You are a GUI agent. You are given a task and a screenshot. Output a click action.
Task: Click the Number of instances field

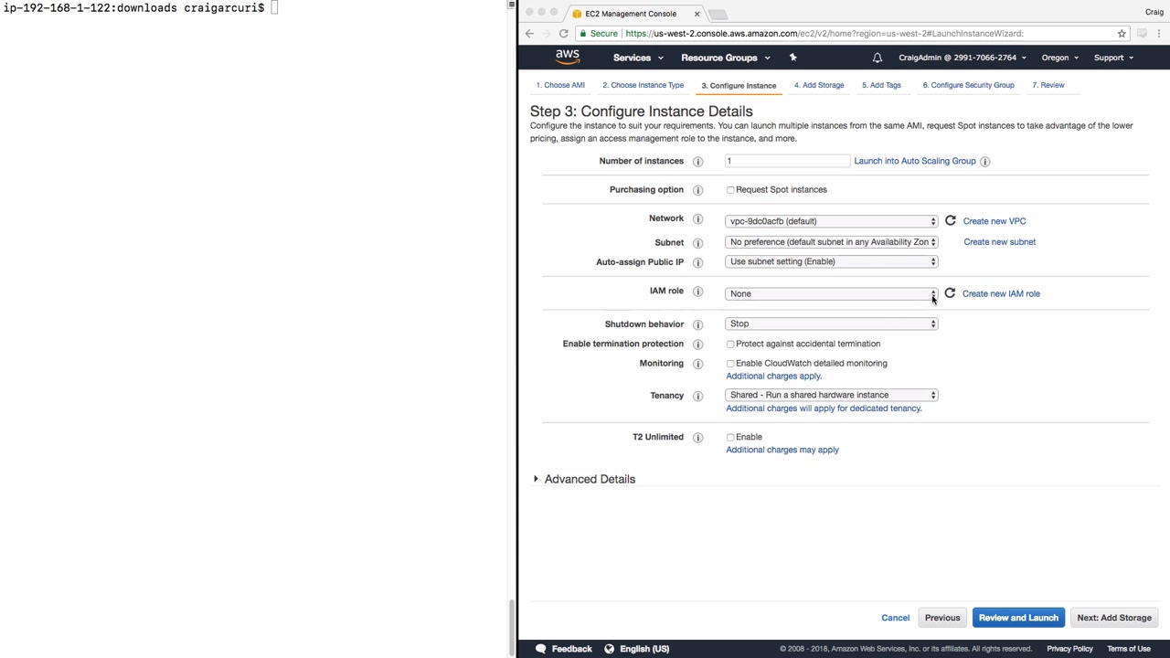788,161
